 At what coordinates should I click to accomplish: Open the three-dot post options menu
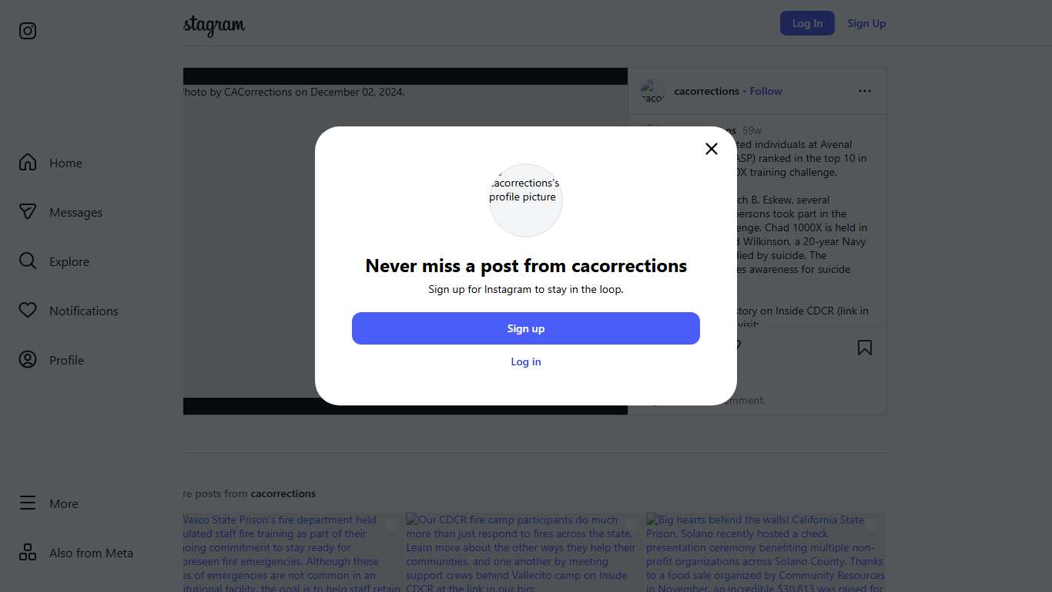[864, 91]
